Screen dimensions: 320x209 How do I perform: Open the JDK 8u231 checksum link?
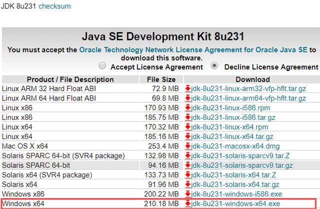[x=54, y=6]
